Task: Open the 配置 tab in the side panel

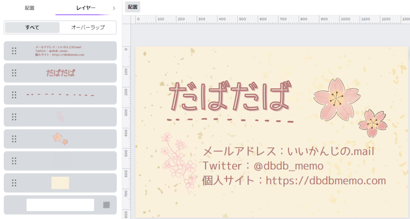Action: [30, 8]
